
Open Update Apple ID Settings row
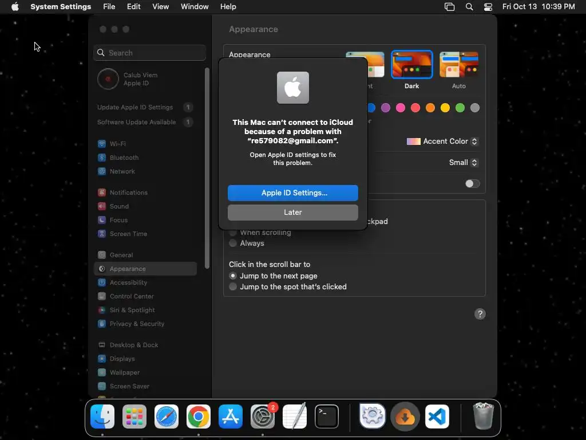coord(146,107)
